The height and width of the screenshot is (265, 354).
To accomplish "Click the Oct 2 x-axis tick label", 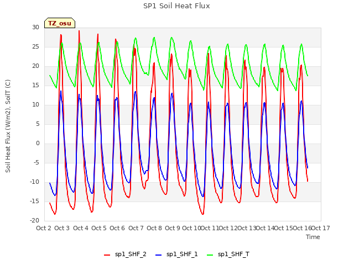I will point(44,228).
